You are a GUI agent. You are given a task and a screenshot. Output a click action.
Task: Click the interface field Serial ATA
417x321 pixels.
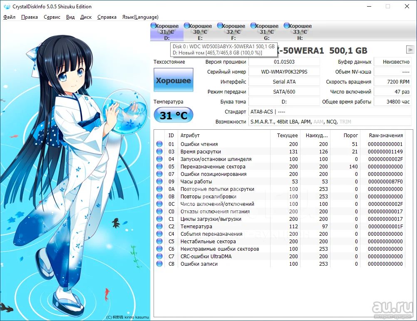[284, 81]
